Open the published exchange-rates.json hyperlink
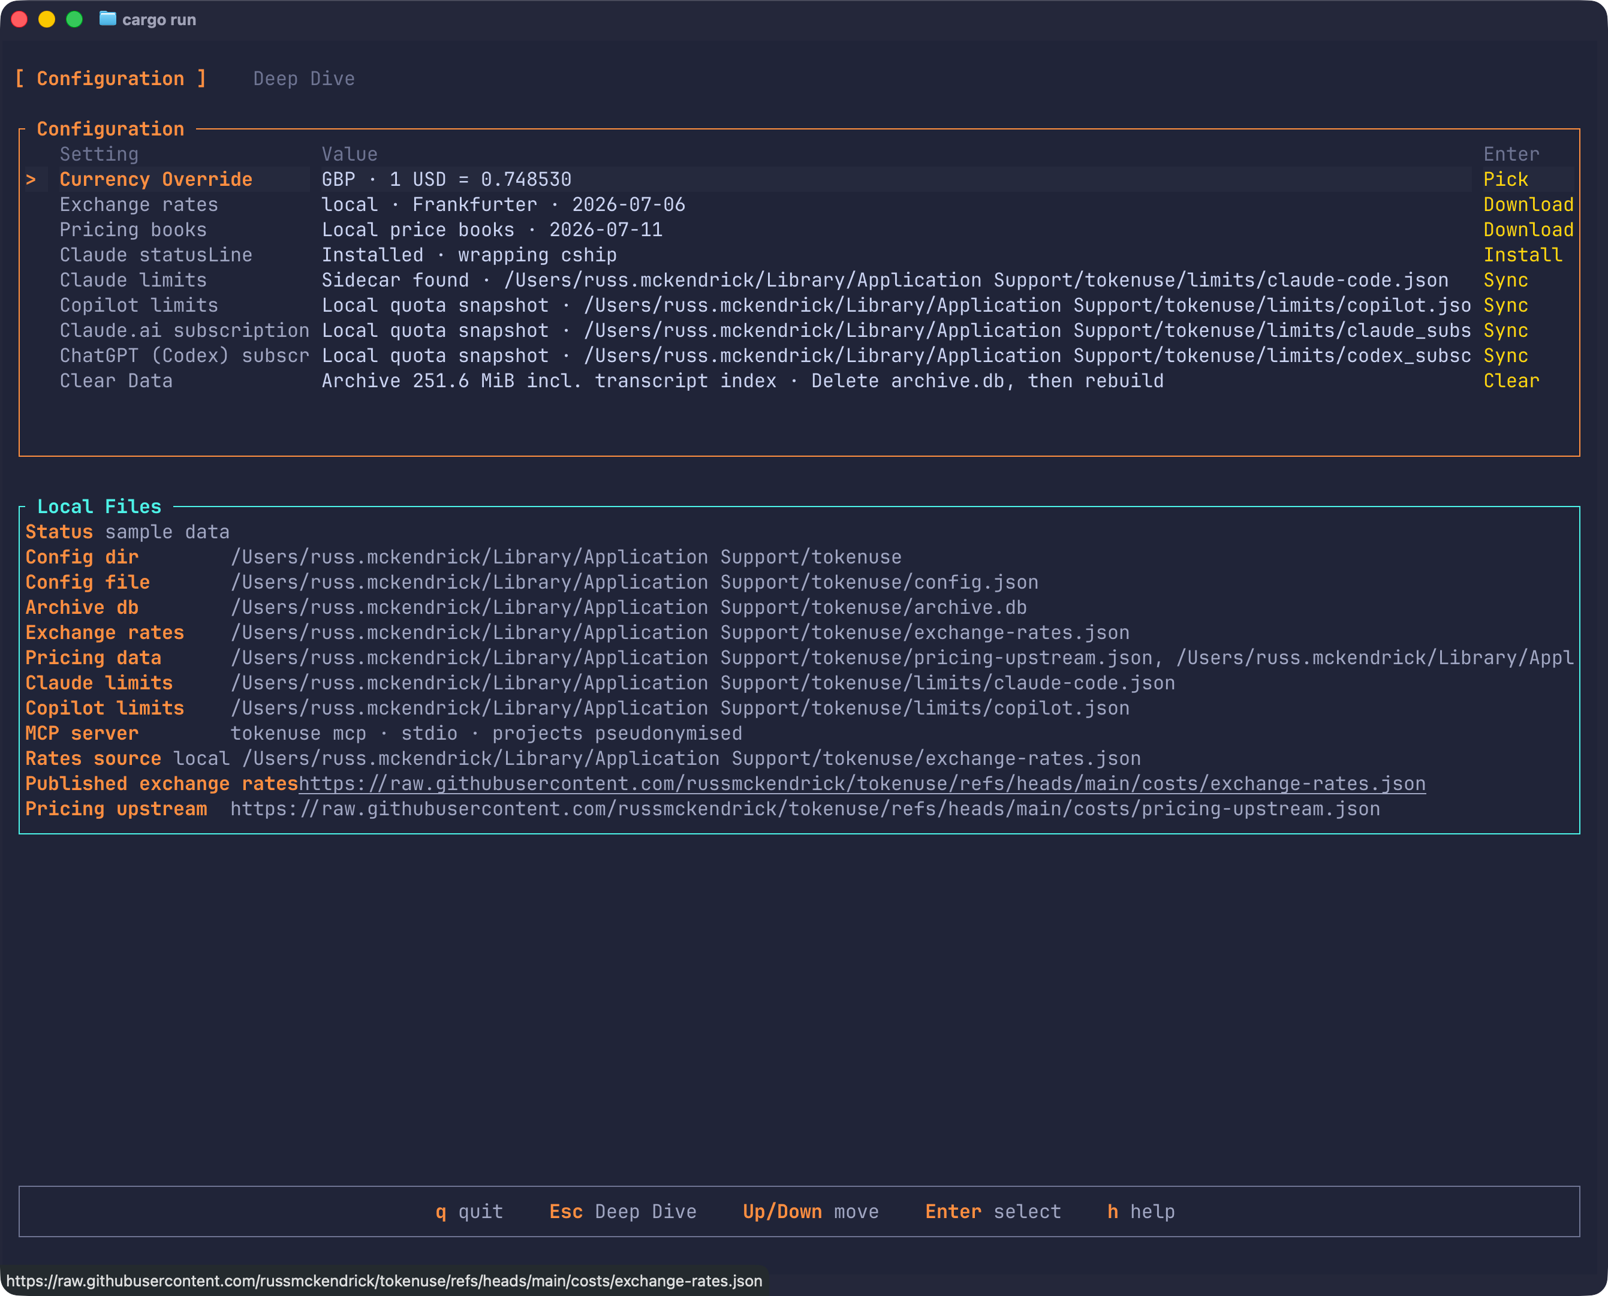Viewport: 1608px width, 1296px height. coord(862,784)
